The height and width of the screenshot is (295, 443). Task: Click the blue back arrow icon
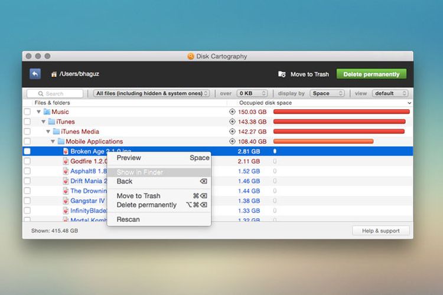point(35,74)
